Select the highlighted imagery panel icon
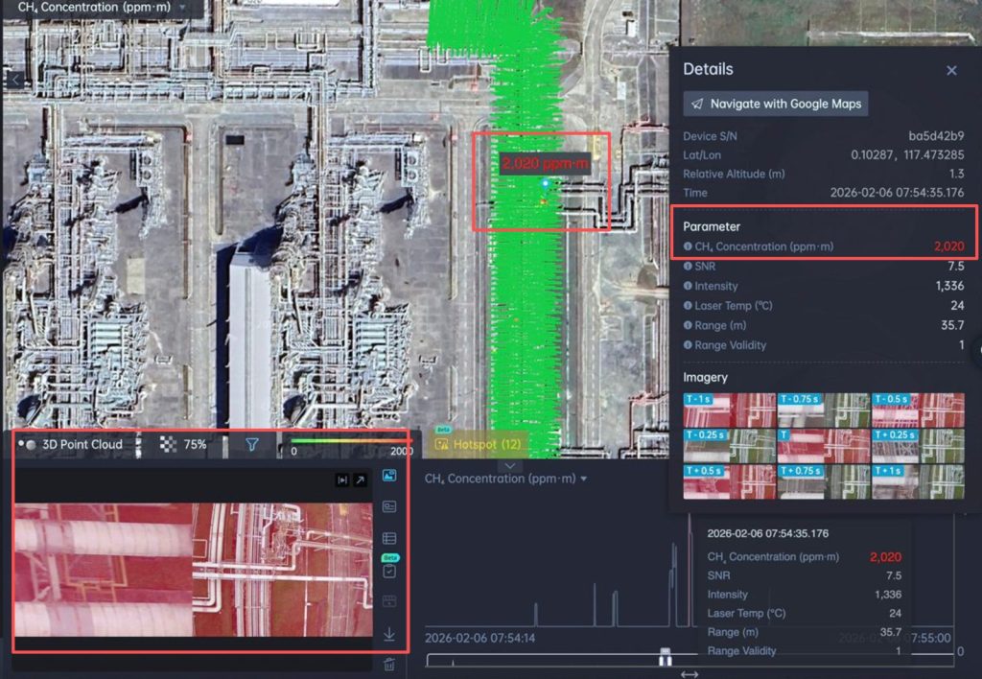Viewport: 982px width, 679px height. (388, 475)
